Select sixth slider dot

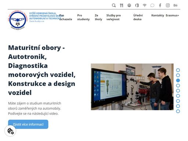point(178,96)
